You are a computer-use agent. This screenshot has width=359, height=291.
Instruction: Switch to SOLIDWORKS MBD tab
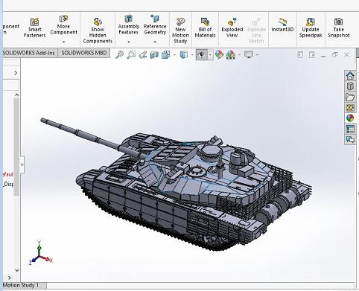pyautogui.click(x=84, y=53)
